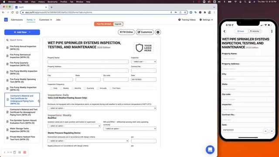Screen dimensions: 279x157
Task: Click the Your Logo Here placeholder
Action: (x=144, y=48)
